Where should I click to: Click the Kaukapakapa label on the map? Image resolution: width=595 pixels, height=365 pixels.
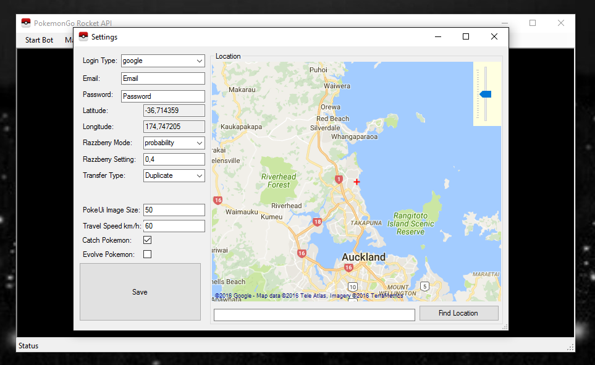[242, 127]
